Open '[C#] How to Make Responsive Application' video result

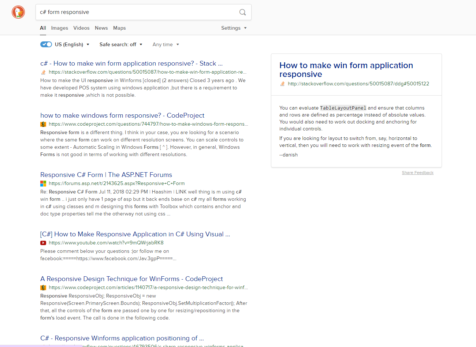(x=135, y=234)
